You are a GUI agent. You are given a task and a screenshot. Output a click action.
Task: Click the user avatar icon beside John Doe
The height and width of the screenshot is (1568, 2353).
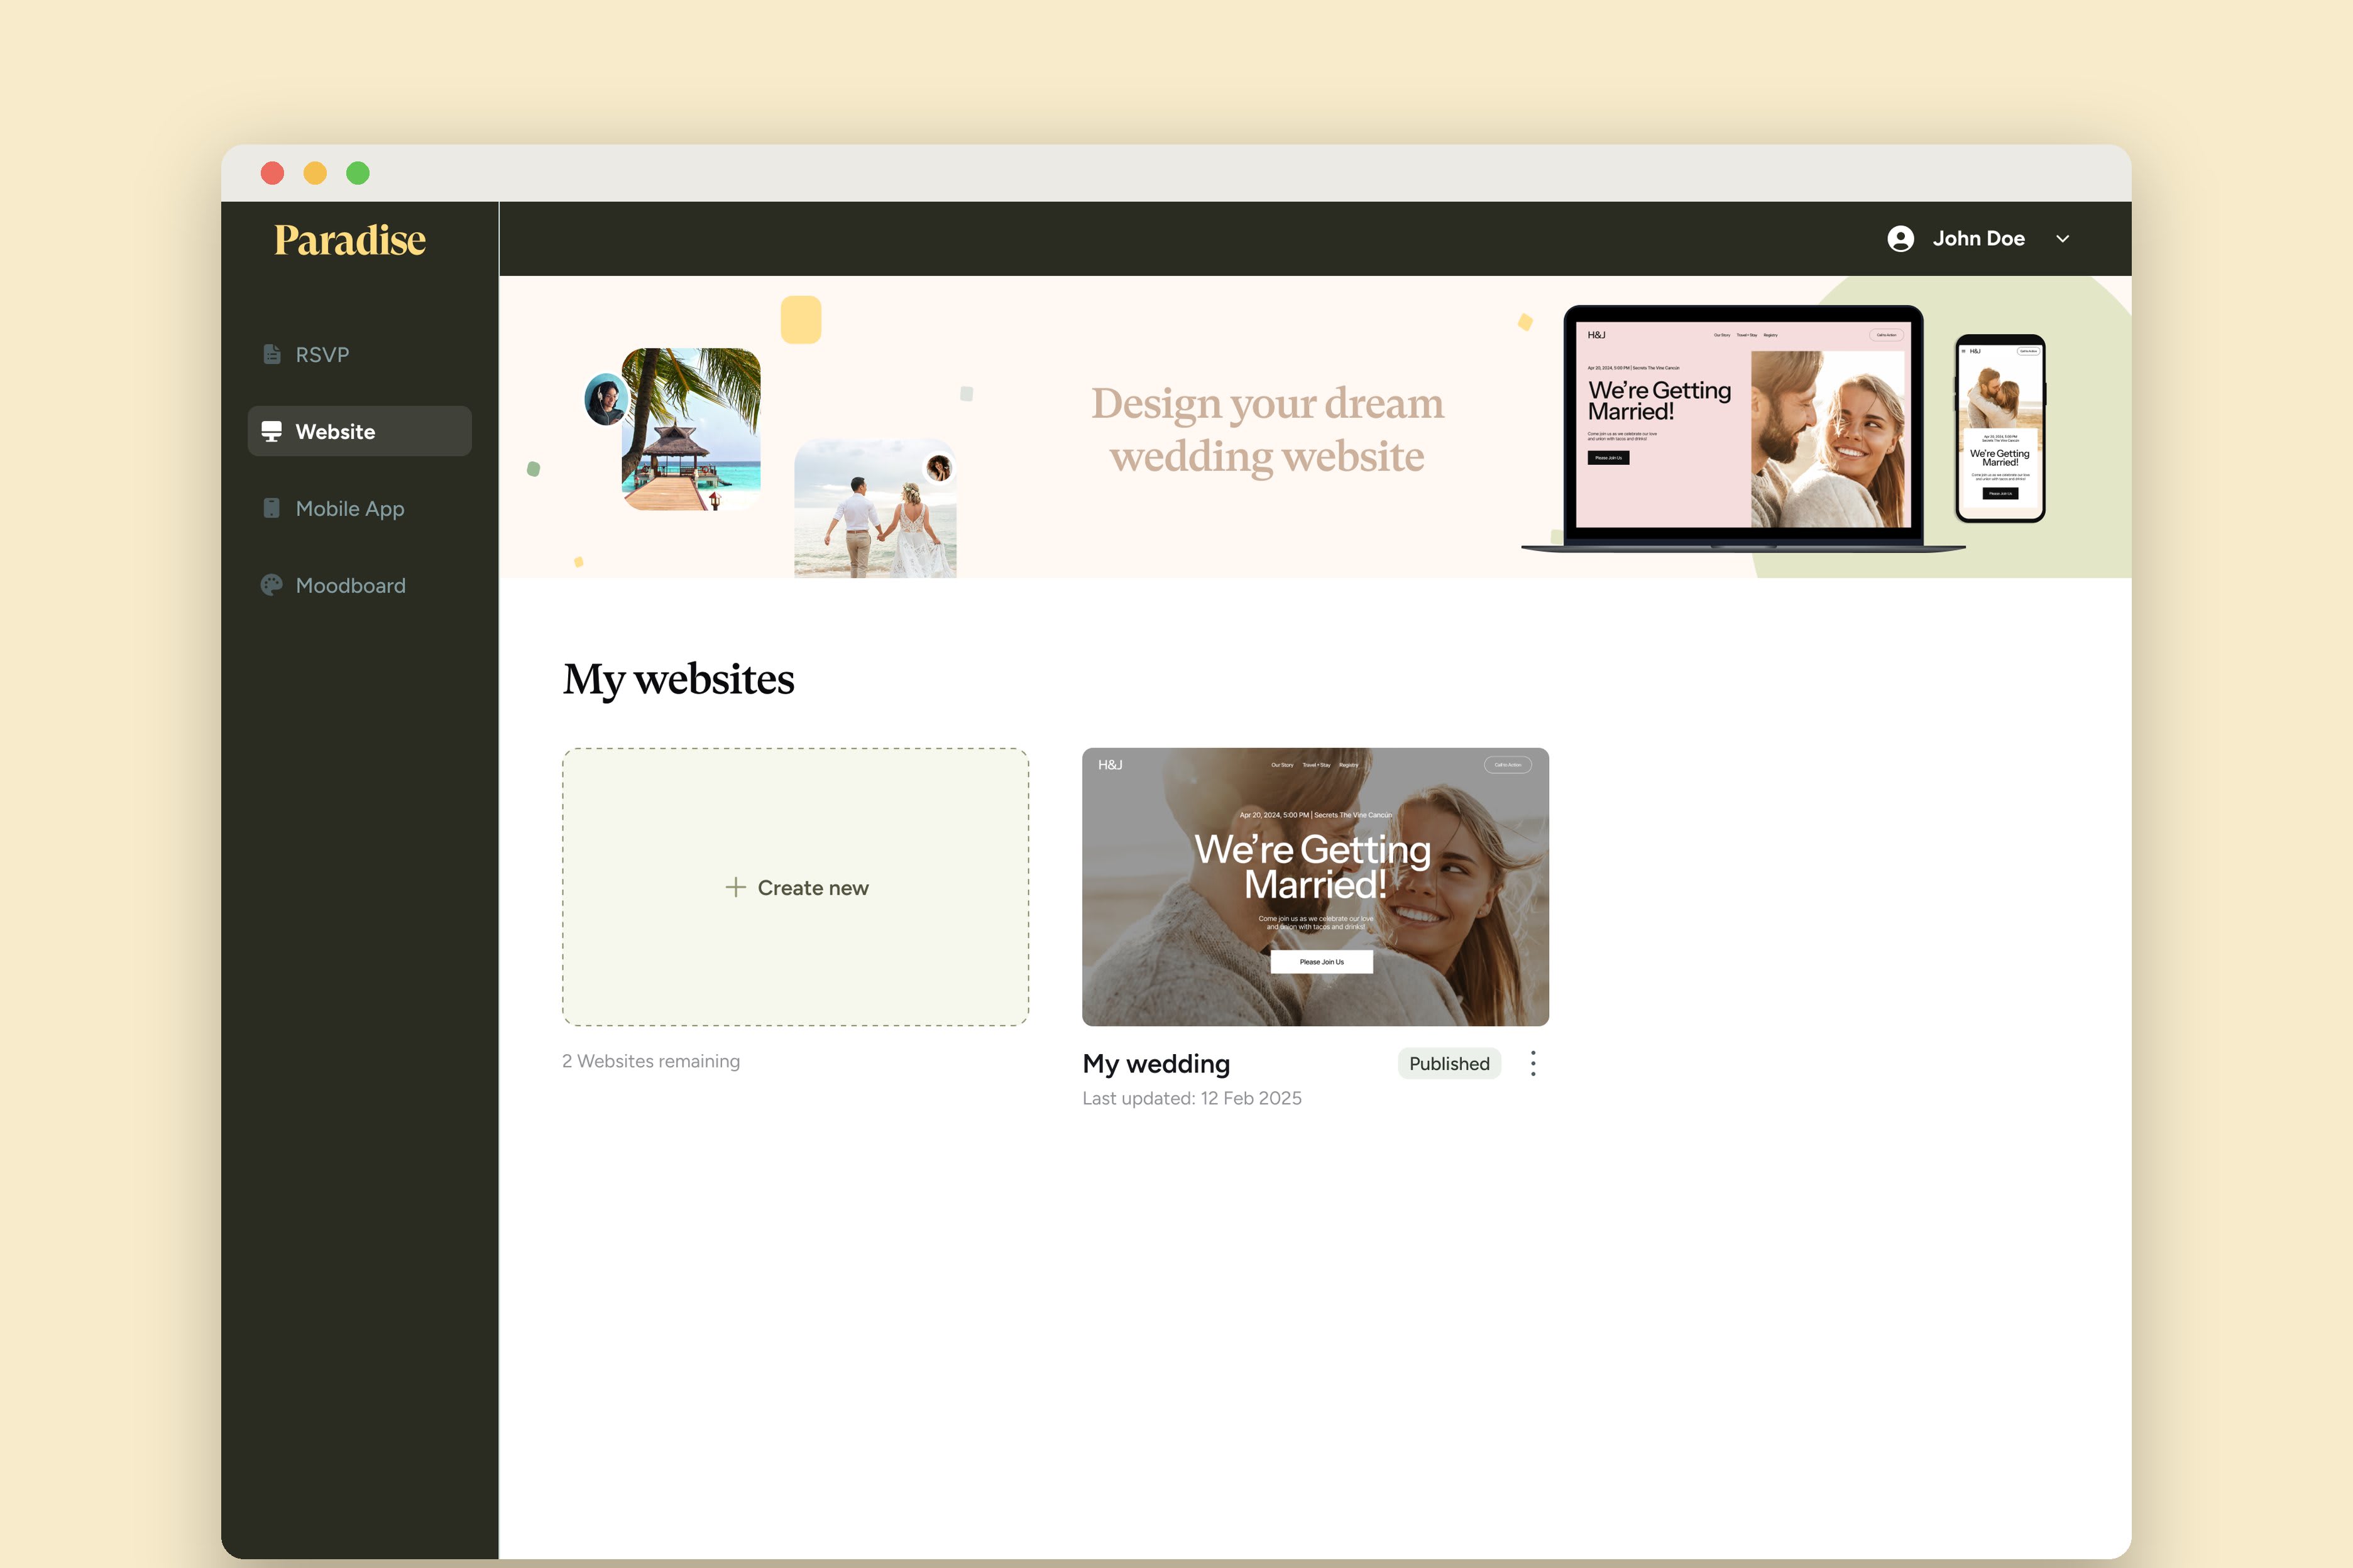pyautogui.click(x=1900, y=238)
